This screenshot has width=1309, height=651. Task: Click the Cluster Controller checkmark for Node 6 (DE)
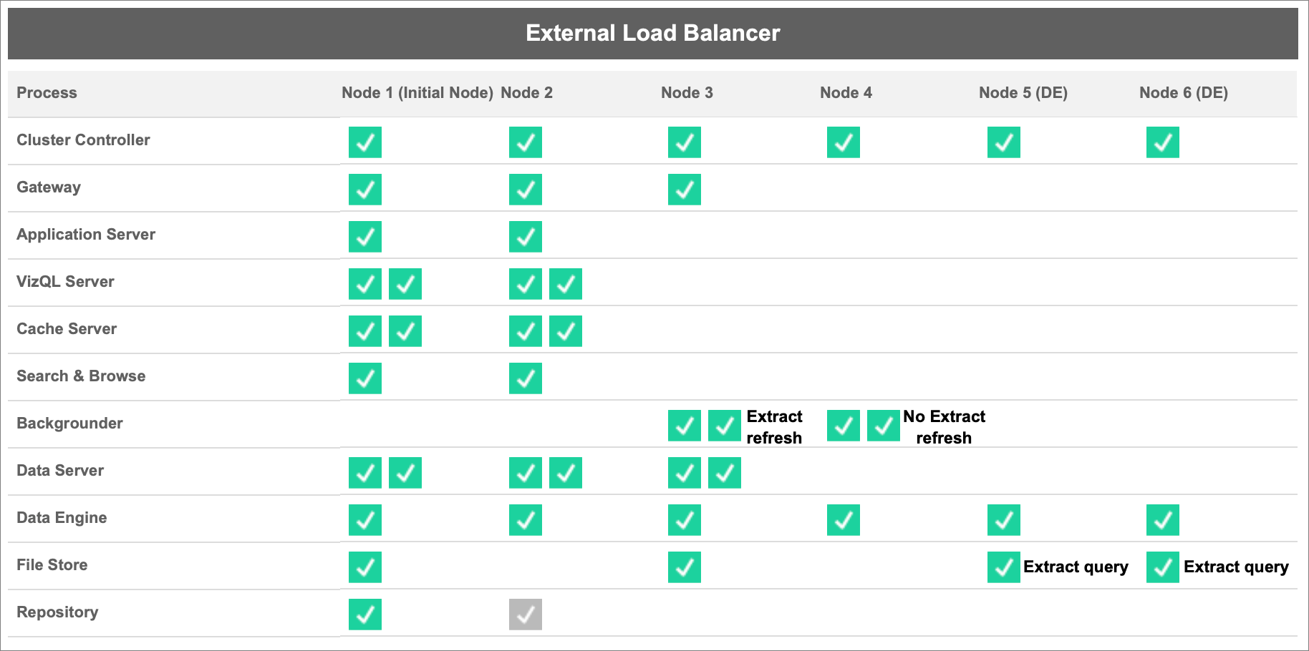click(1163, 142)
